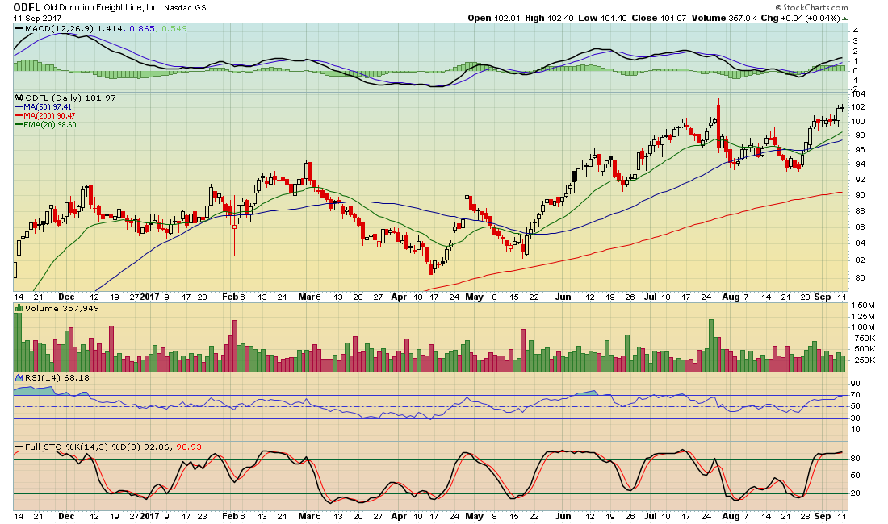888x524 pixels.
Task: Select the Old Dominion Freight Line, Inc. name
Action: [x=102, y=8]
